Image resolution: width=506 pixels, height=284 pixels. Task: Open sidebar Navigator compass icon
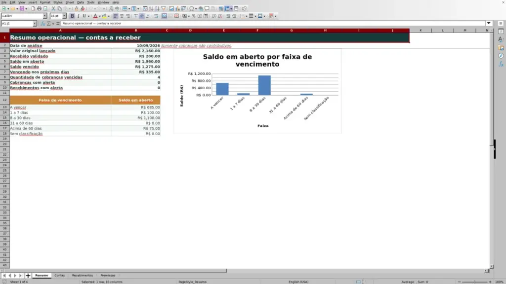(501, 56)
